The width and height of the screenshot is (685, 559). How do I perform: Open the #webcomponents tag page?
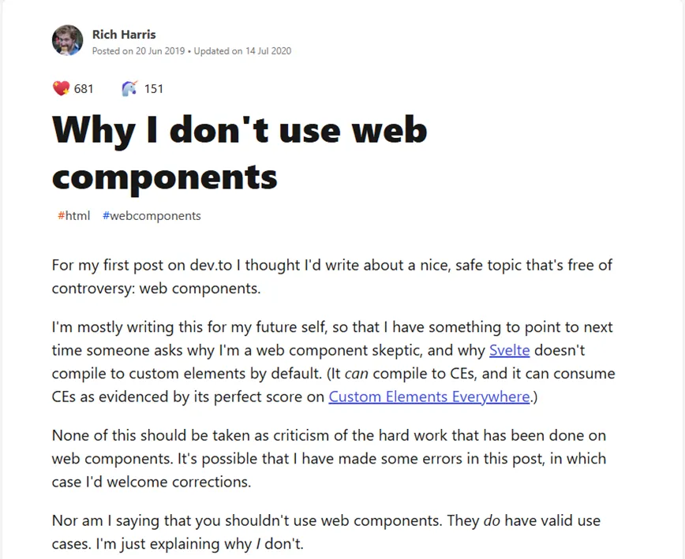pyautogui.click(x=152, y=215)
